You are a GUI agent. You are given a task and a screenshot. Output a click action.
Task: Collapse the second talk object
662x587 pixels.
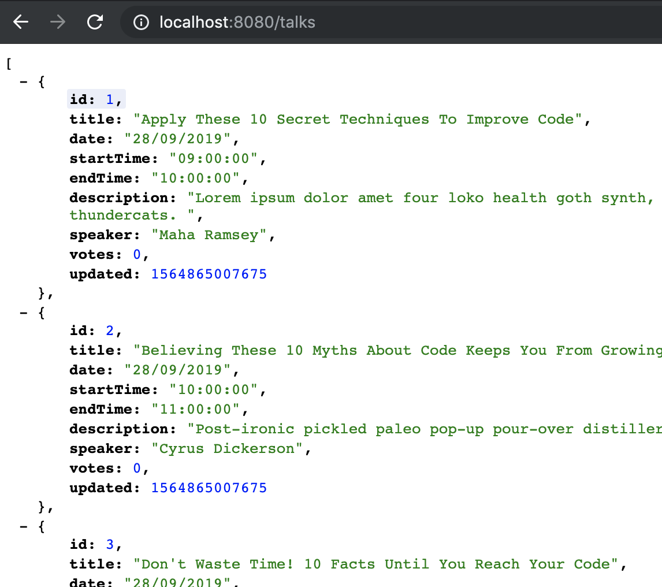point(23,313)
